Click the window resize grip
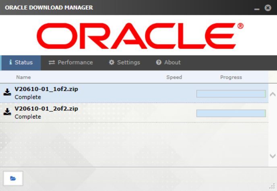The image size is (277, 191). pos(273,187)
